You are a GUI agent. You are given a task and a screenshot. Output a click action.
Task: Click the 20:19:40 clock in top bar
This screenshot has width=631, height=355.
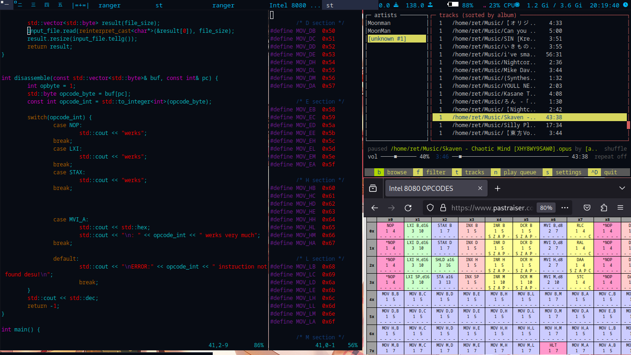point(604,6)
